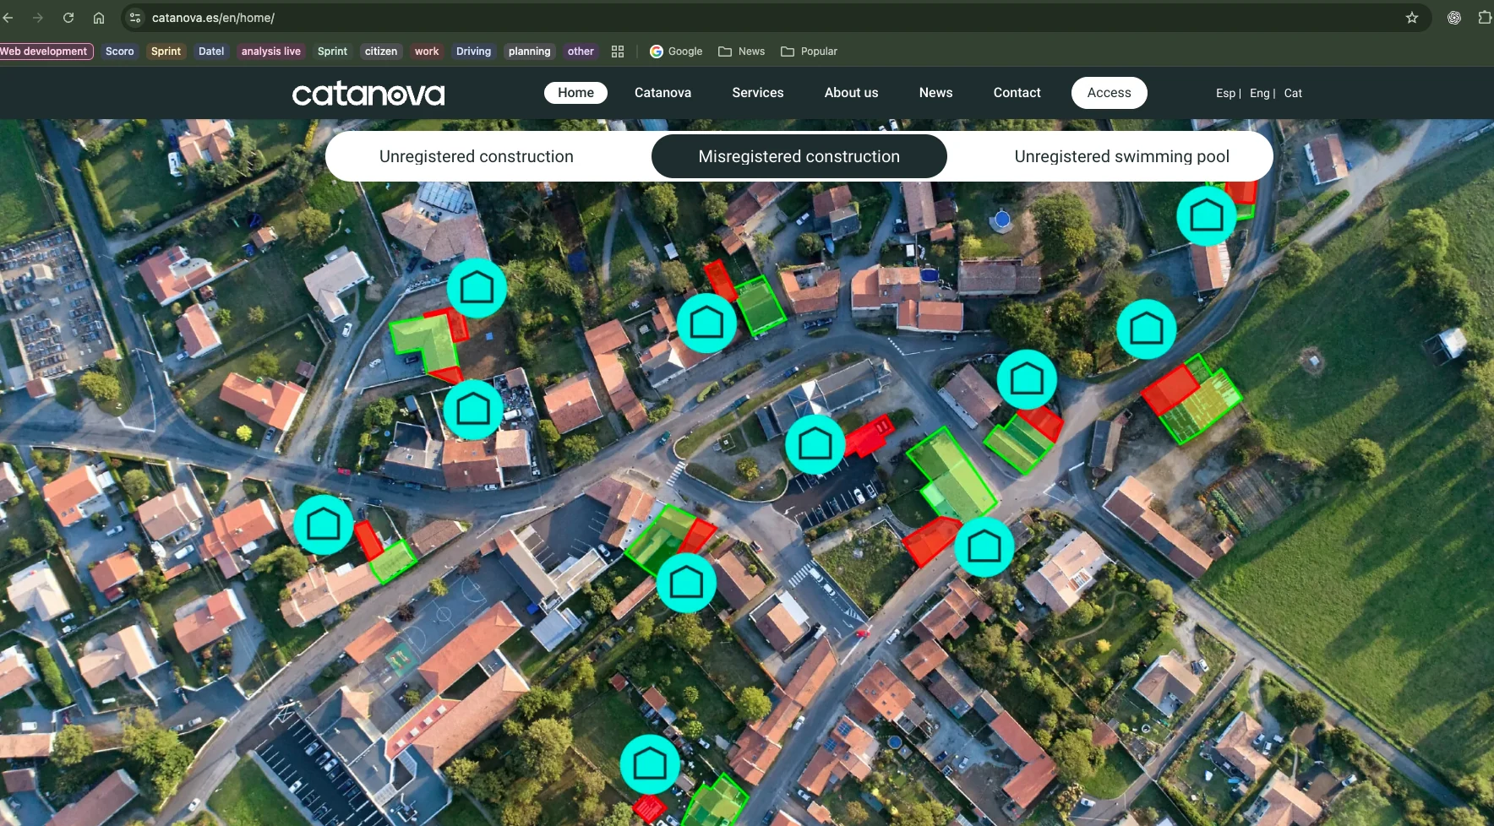Expand the Popular bookmarks folder

(810, 52)
